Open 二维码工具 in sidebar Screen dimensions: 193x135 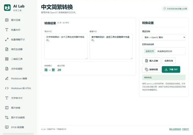18,59
